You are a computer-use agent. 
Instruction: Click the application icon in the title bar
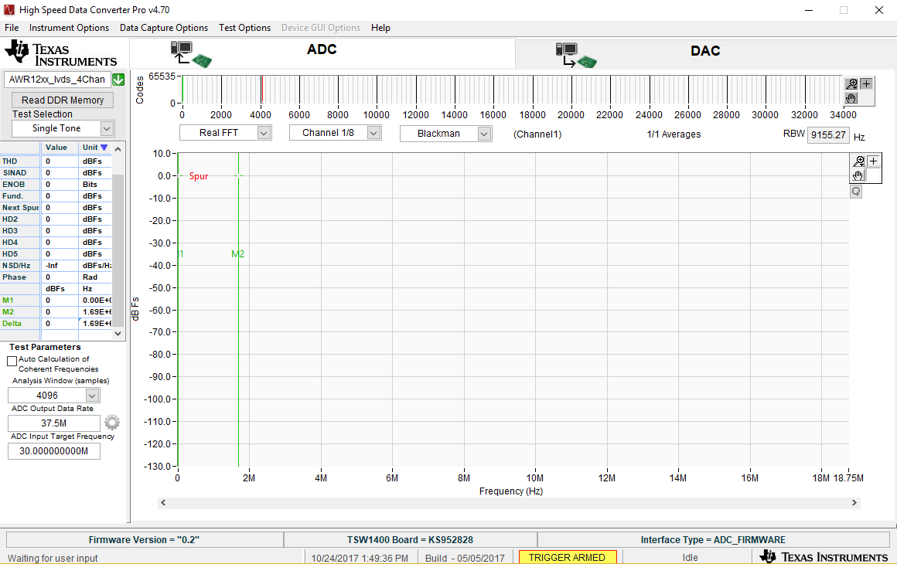click(9, 10)
